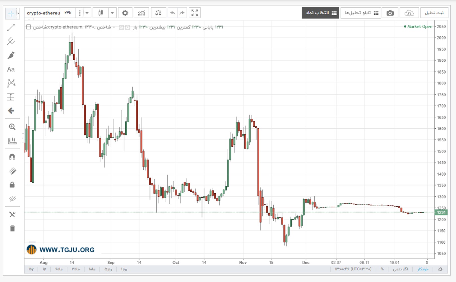Image resolution: width=456 pixels, height=282 pixels.
Task: Toggle magnet mode for drawings
Action: [x=12, y=157]
